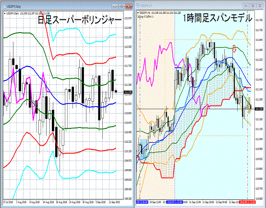266x208 pixels.
Task: Maximize the USDJPY,H1 chart window
Action: [253, 6]
